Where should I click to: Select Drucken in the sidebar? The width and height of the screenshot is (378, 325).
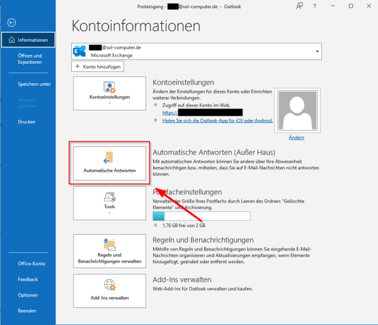[x=26, y=122]
